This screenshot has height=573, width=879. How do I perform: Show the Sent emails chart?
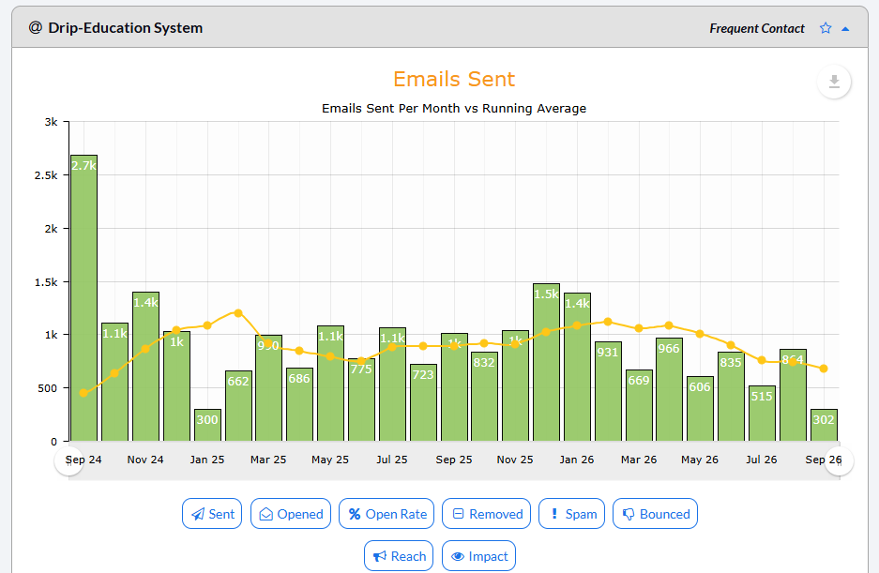[x=212, y=514]
